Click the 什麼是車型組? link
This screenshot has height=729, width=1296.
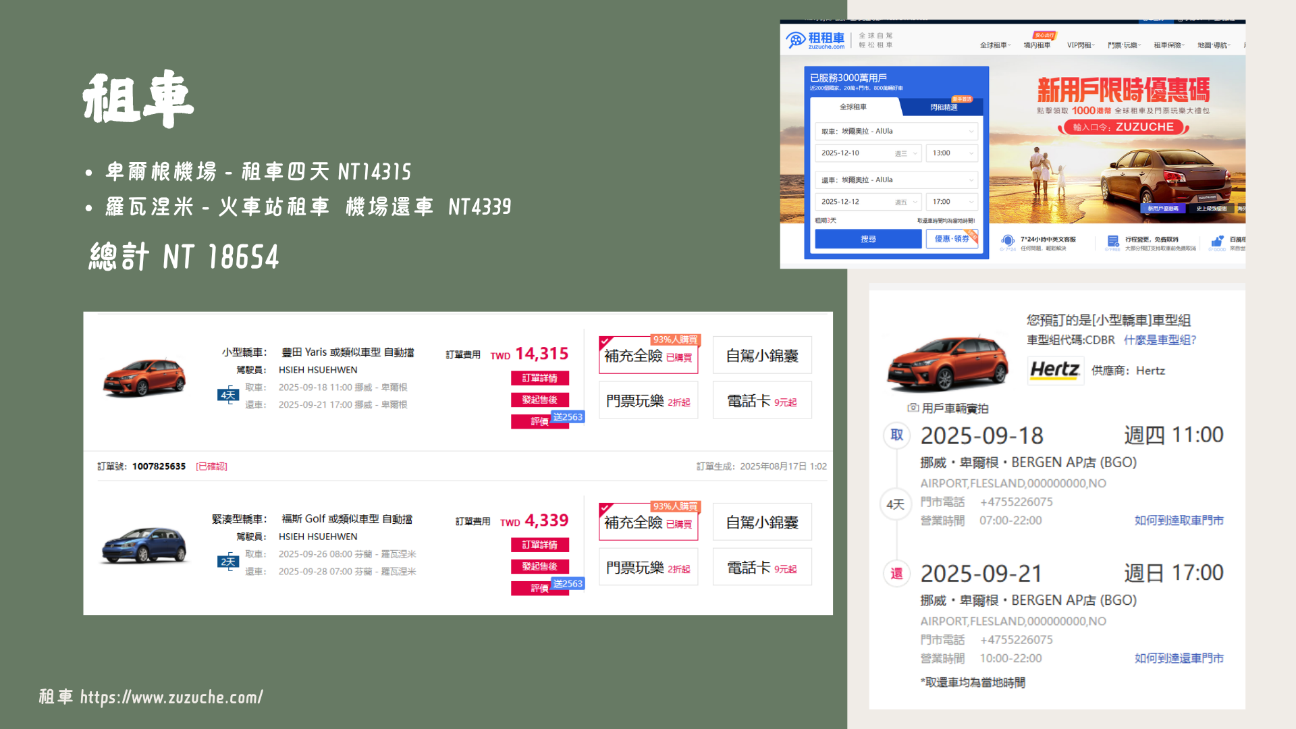[x=1160, y=340]
